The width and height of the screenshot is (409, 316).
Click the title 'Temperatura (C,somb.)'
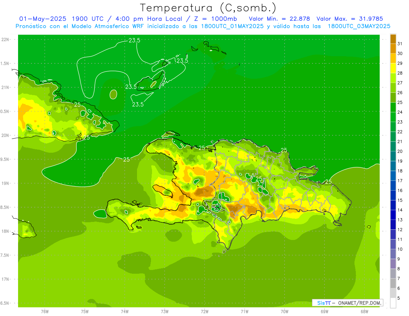pyautogui.click(x=208, y=8)
